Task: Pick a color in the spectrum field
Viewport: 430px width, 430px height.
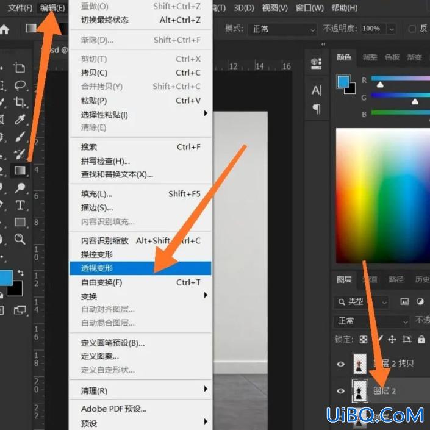Action: point(383,196)
